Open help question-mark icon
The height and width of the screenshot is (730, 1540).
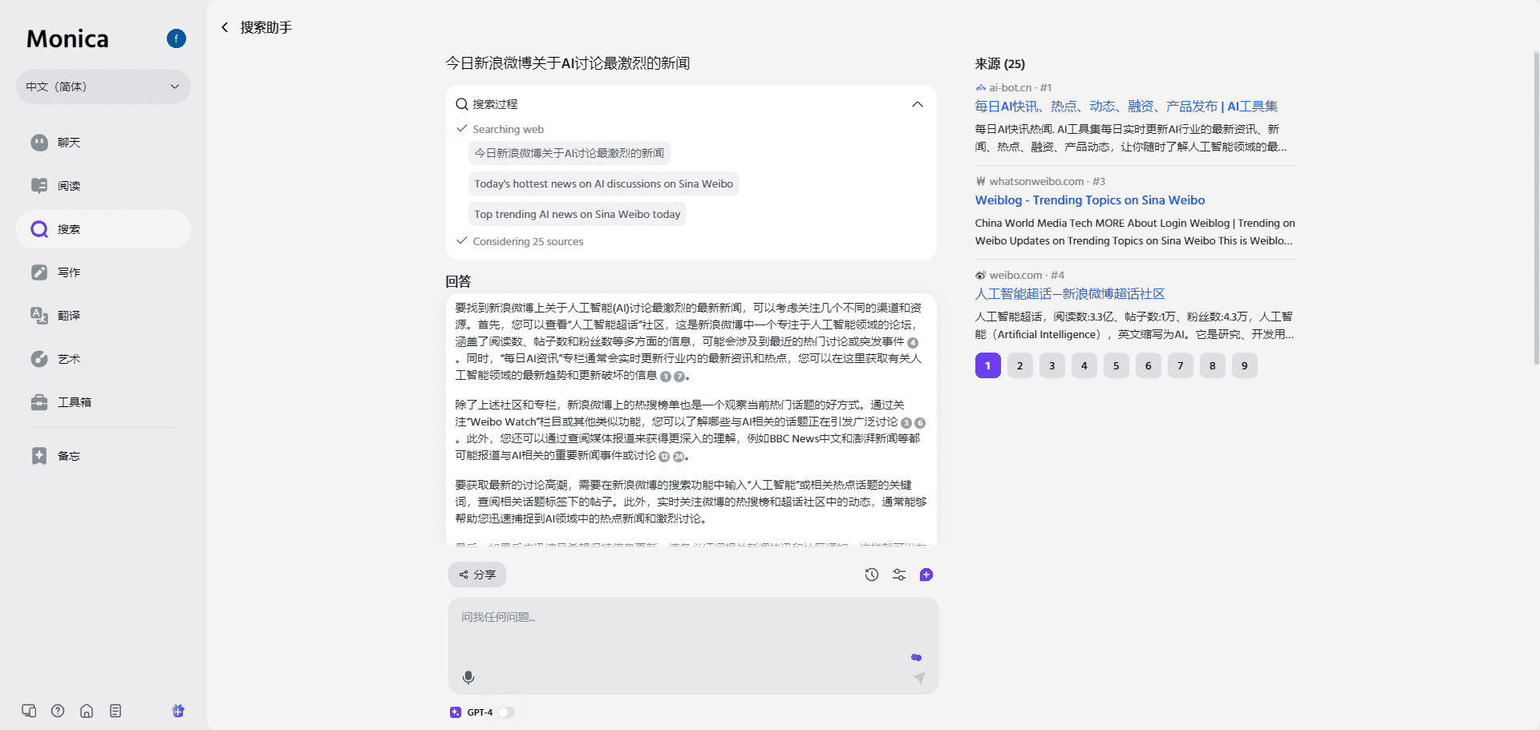point(58,711)
